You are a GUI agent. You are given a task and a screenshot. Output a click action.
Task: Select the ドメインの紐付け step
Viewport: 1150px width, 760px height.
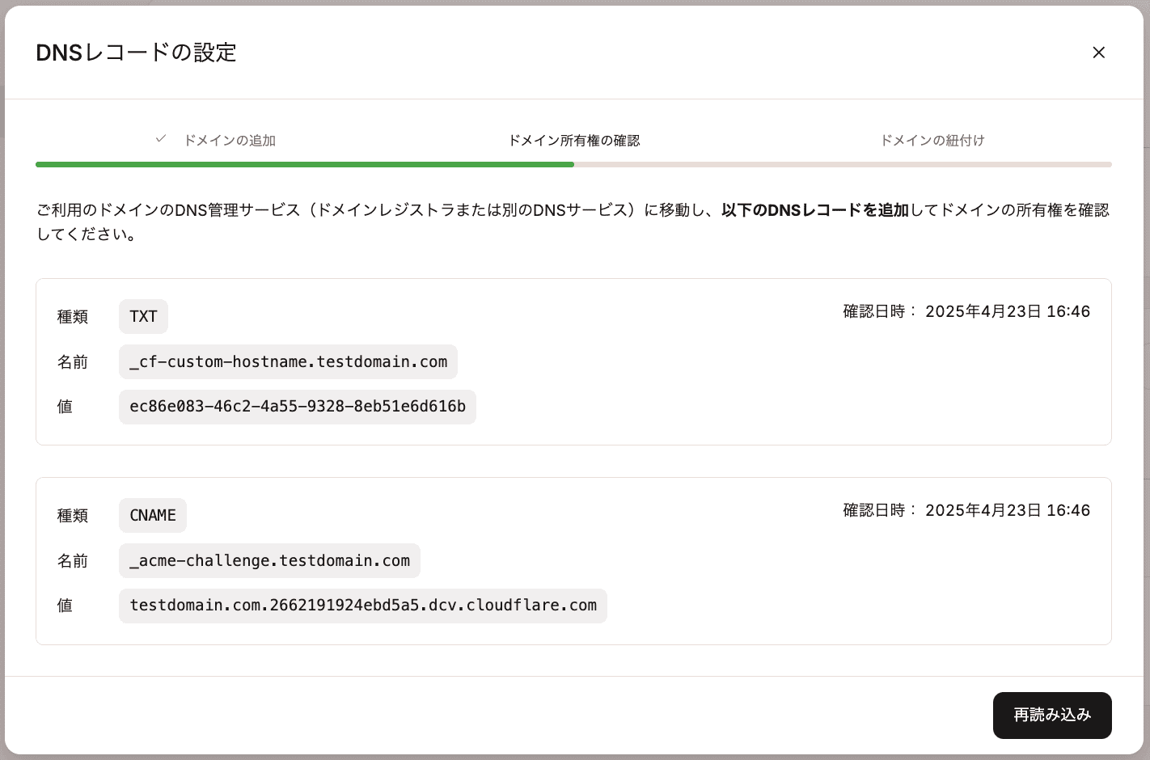(932, 141)
